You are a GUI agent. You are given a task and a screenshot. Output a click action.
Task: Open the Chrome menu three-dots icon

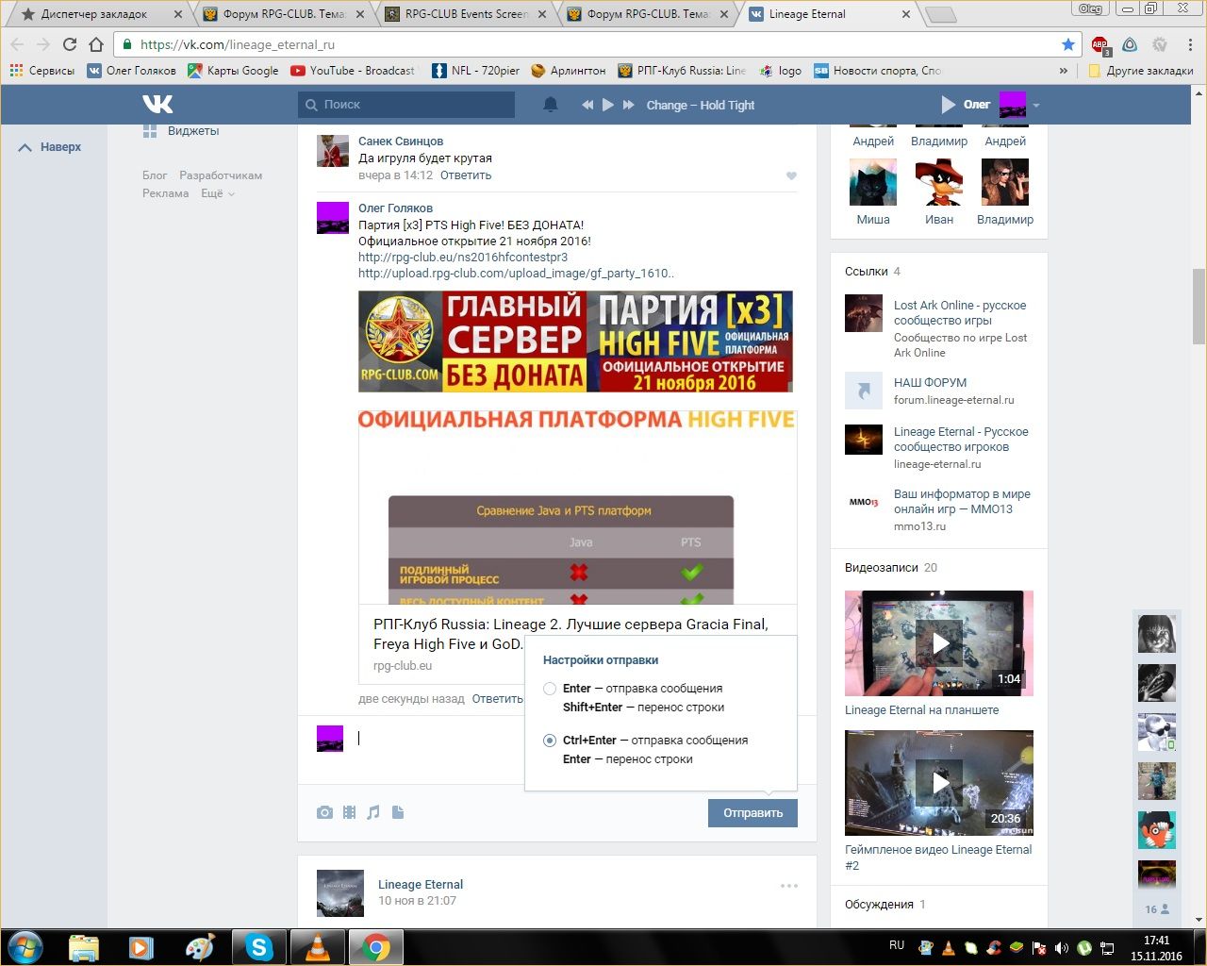click(1188, 44)
